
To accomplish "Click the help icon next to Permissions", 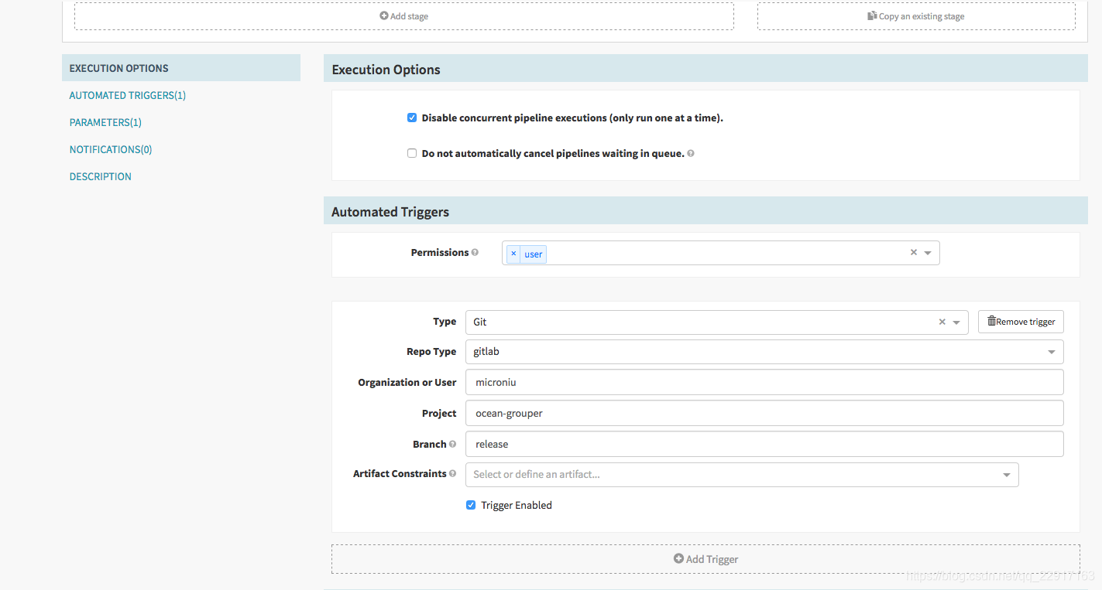I will pos(475,253).
